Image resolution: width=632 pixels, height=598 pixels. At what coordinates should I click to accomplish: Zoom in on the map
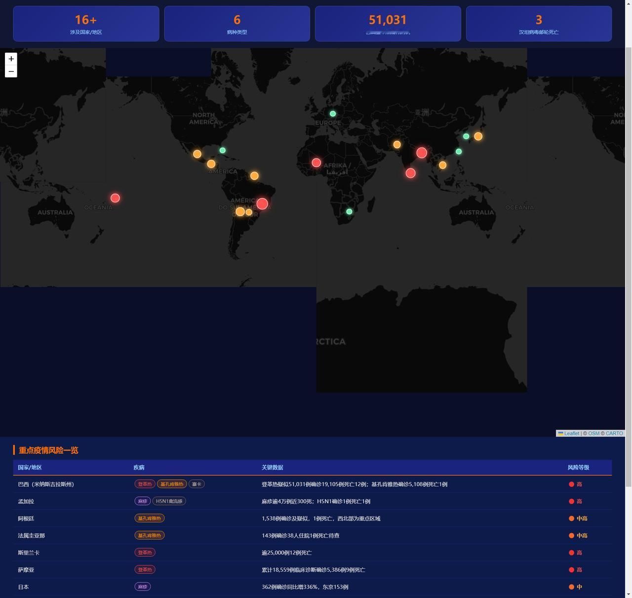coord(11,59)
